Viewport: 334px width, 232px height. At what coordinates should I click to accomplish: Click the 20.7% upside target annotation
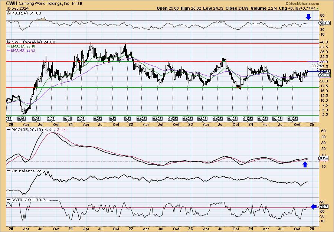(x=316, y=66)
